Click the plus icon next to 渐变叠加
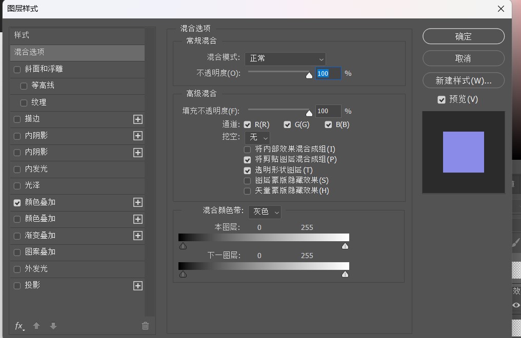 click(137, 236)
